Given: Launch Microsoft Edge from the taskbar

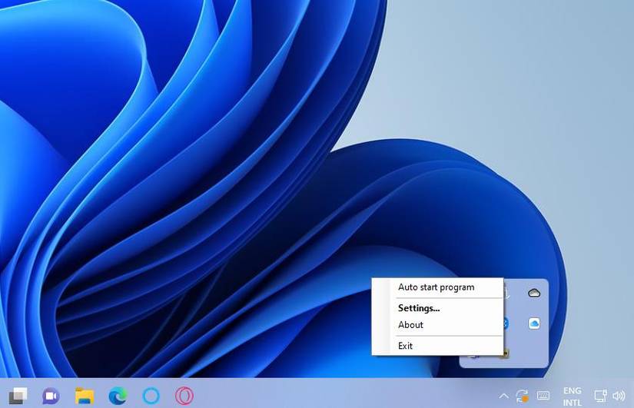Looking at the screenshot, I should pyautogui.click(x=118, y=396).
